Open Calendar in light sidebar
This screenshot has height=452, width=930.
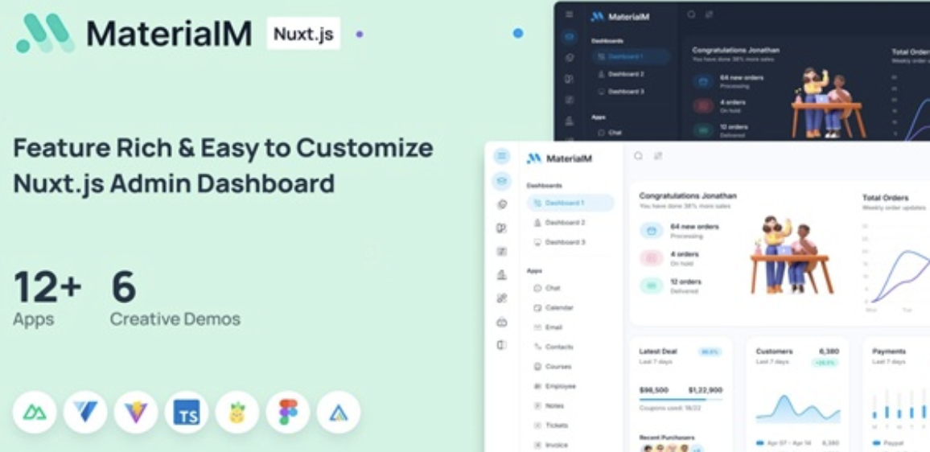click(554, 307)
